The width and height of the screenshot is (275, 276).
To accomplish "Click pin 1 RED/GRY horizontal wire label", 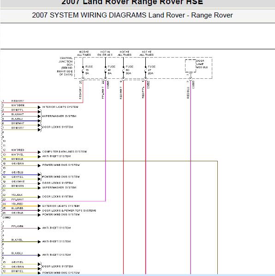I will [18, 101].
